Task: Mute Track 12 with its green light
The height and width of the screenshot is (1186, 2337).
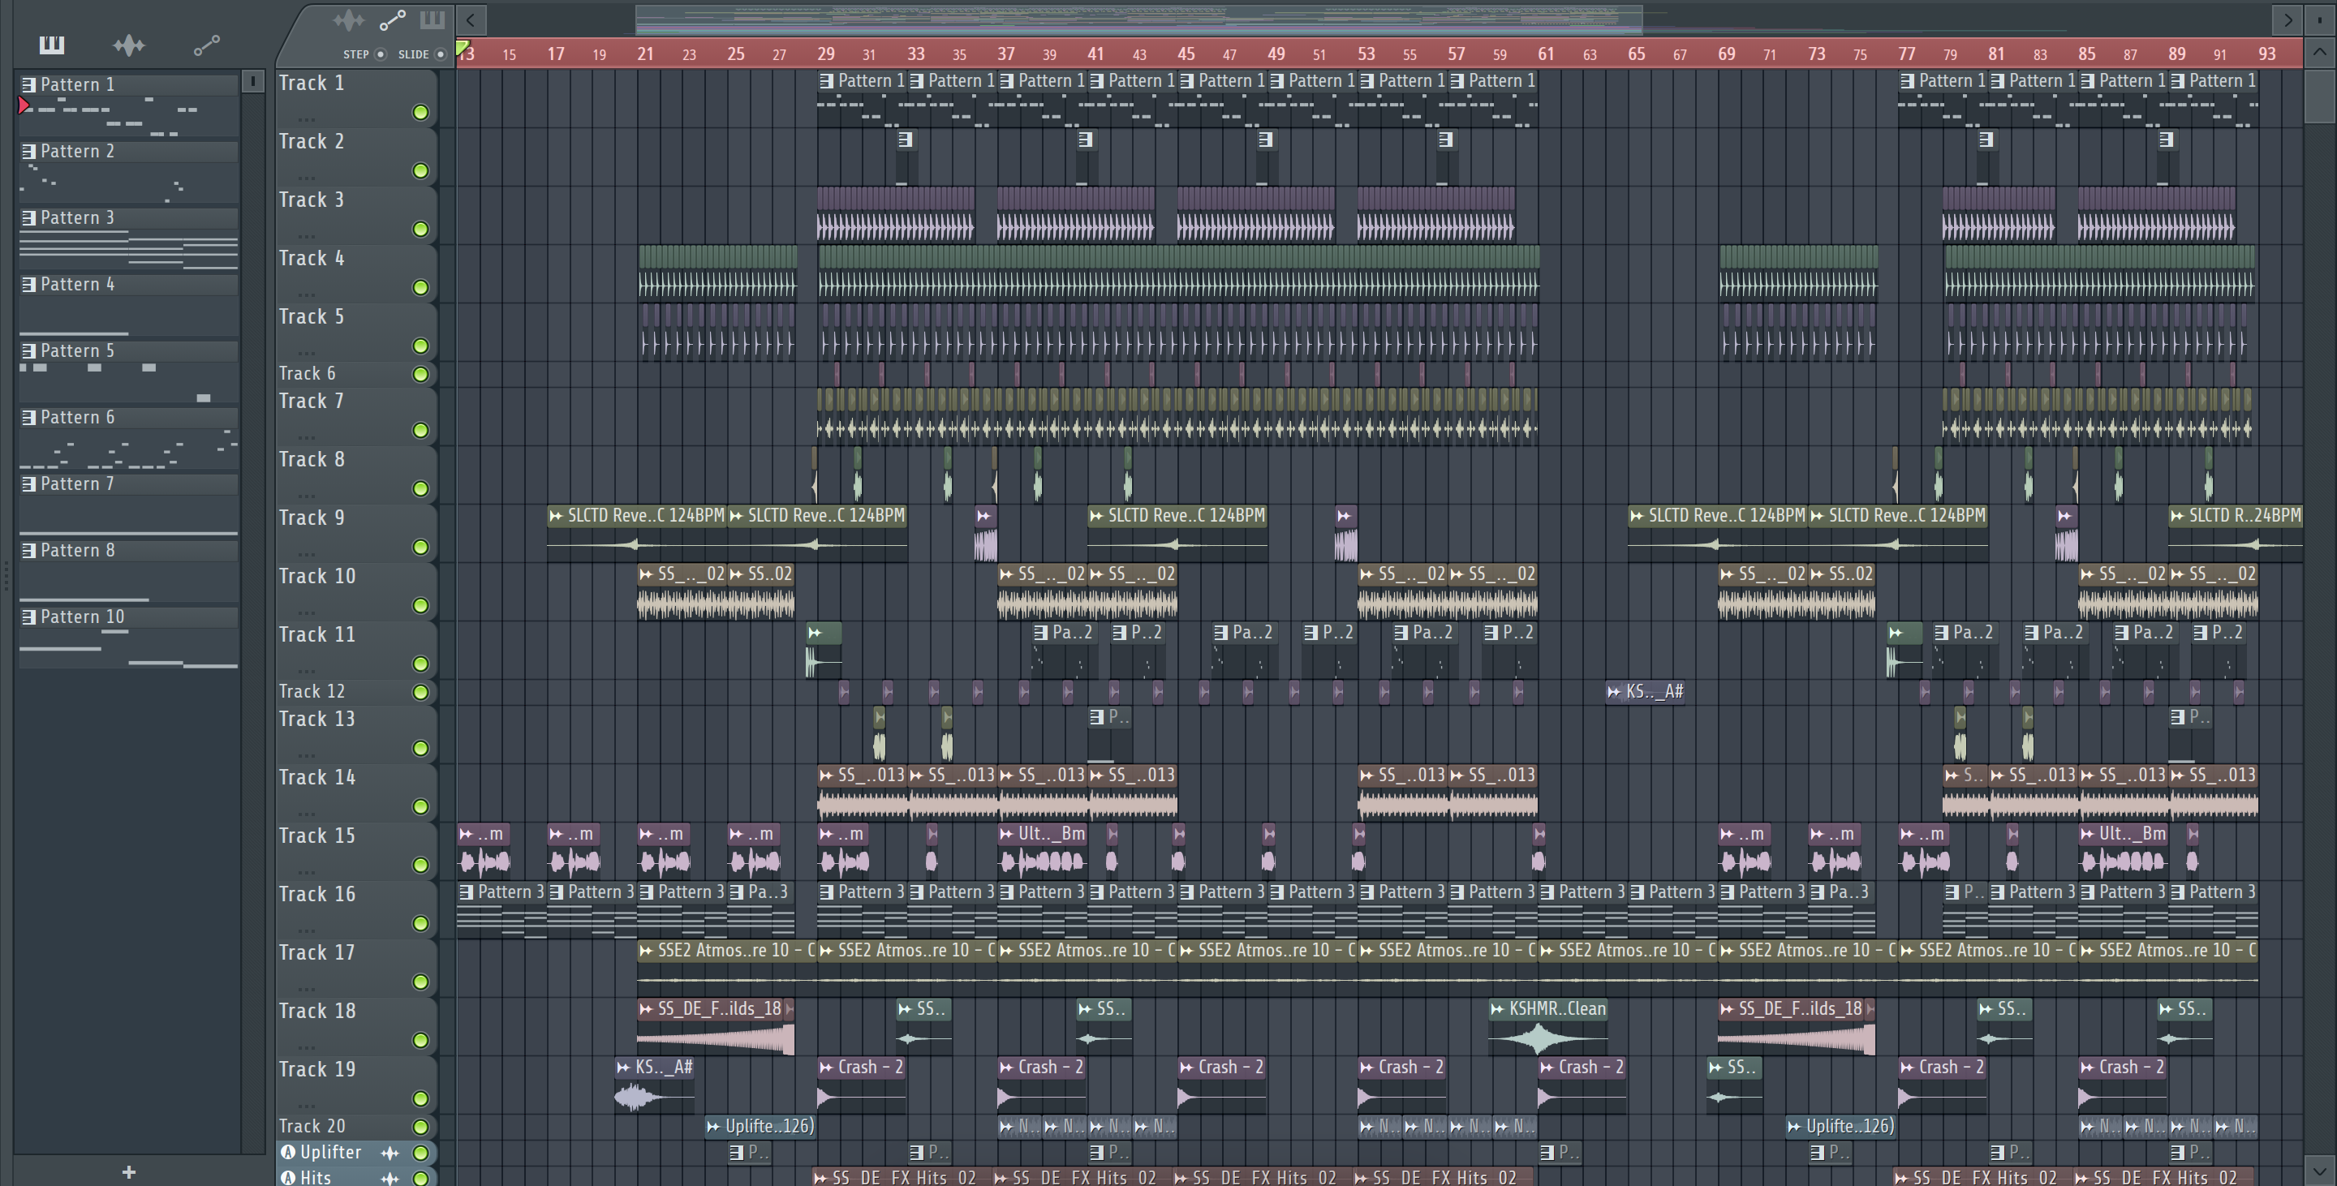Action: tap(421, 693)
